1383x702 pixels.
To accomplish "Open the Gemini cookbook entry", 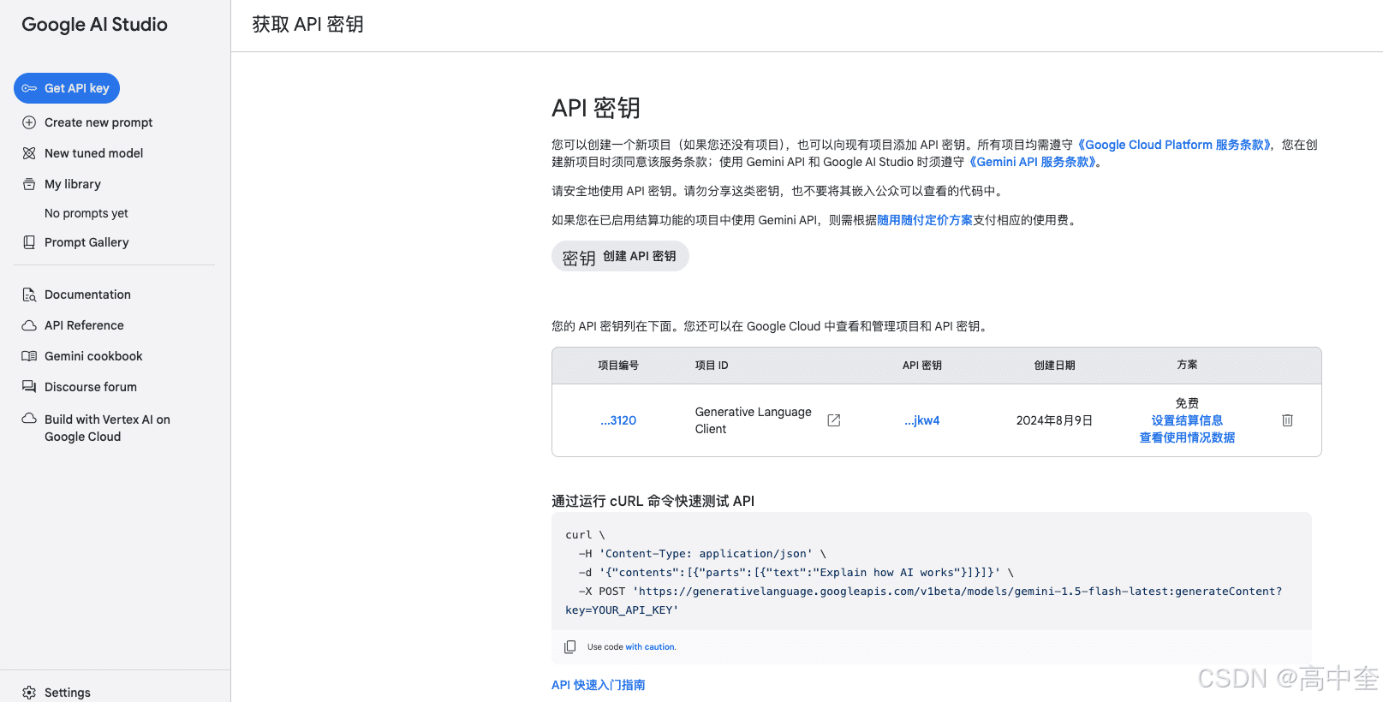I will click(x=93, y=356).
